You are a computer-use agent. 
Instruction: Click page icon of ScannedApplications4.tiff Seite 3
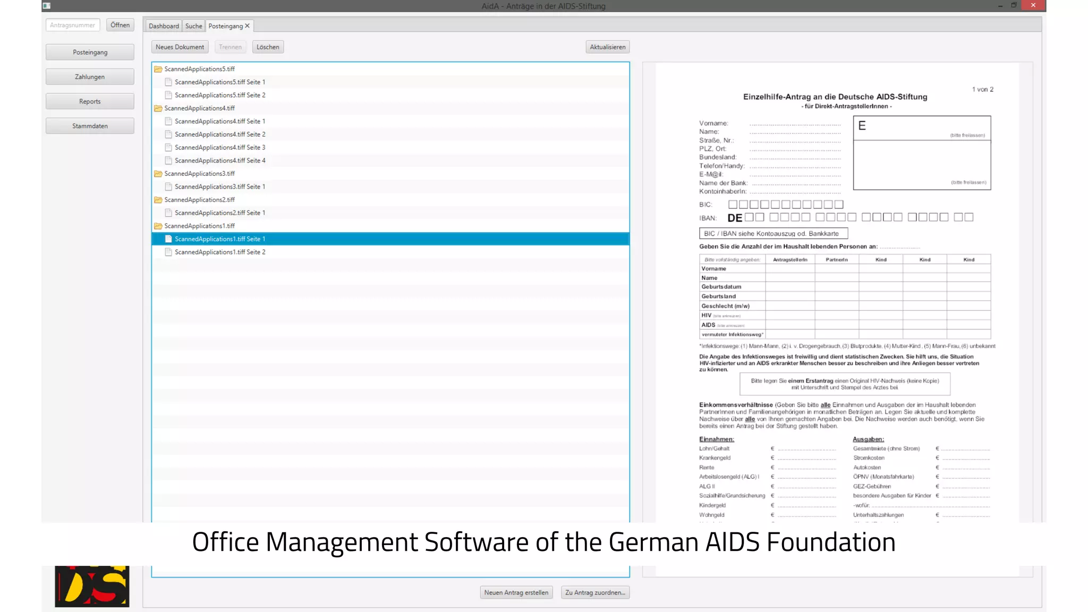168,148
